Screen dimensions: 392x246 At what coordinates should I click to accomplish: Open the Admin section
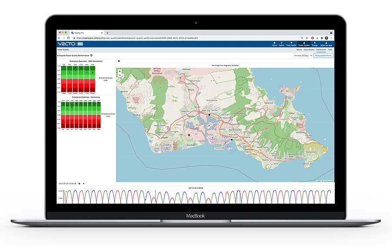[x=281, y=44]
